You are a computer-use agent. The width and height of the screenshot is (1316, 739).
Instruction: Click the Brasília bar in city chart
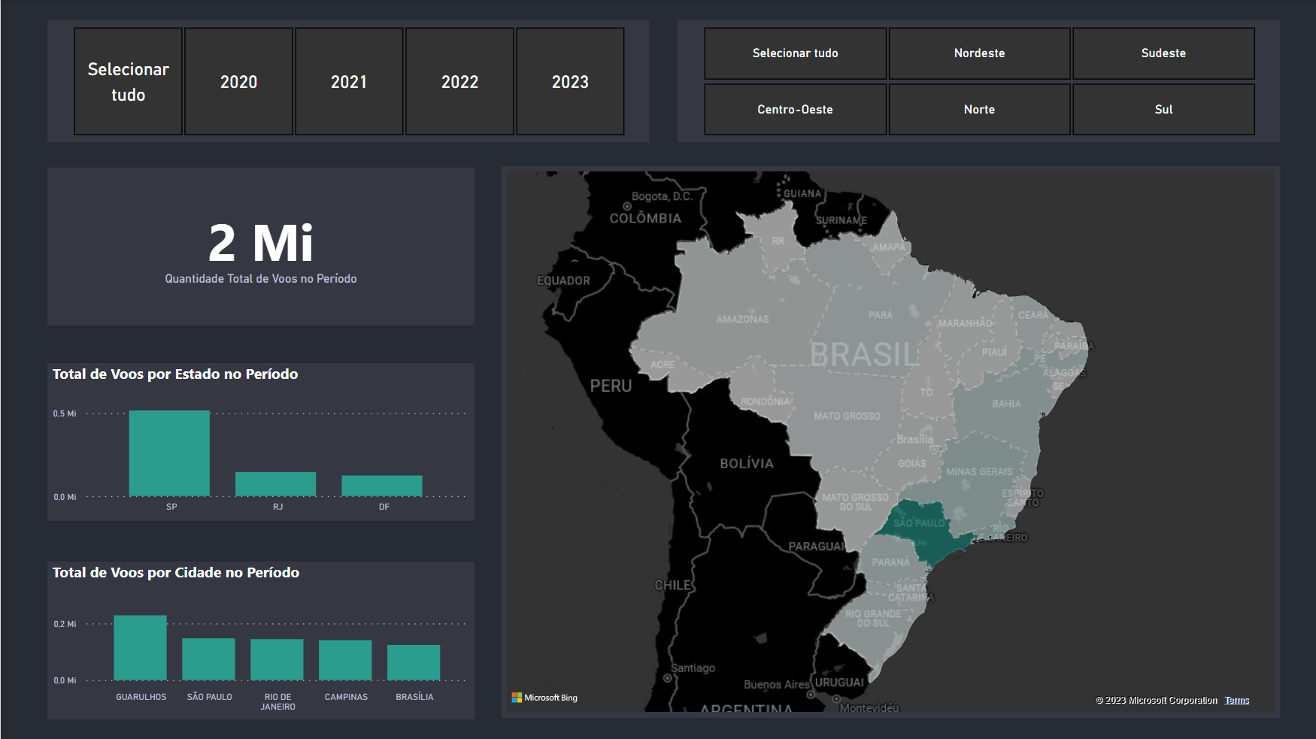[x=414, y=662]
